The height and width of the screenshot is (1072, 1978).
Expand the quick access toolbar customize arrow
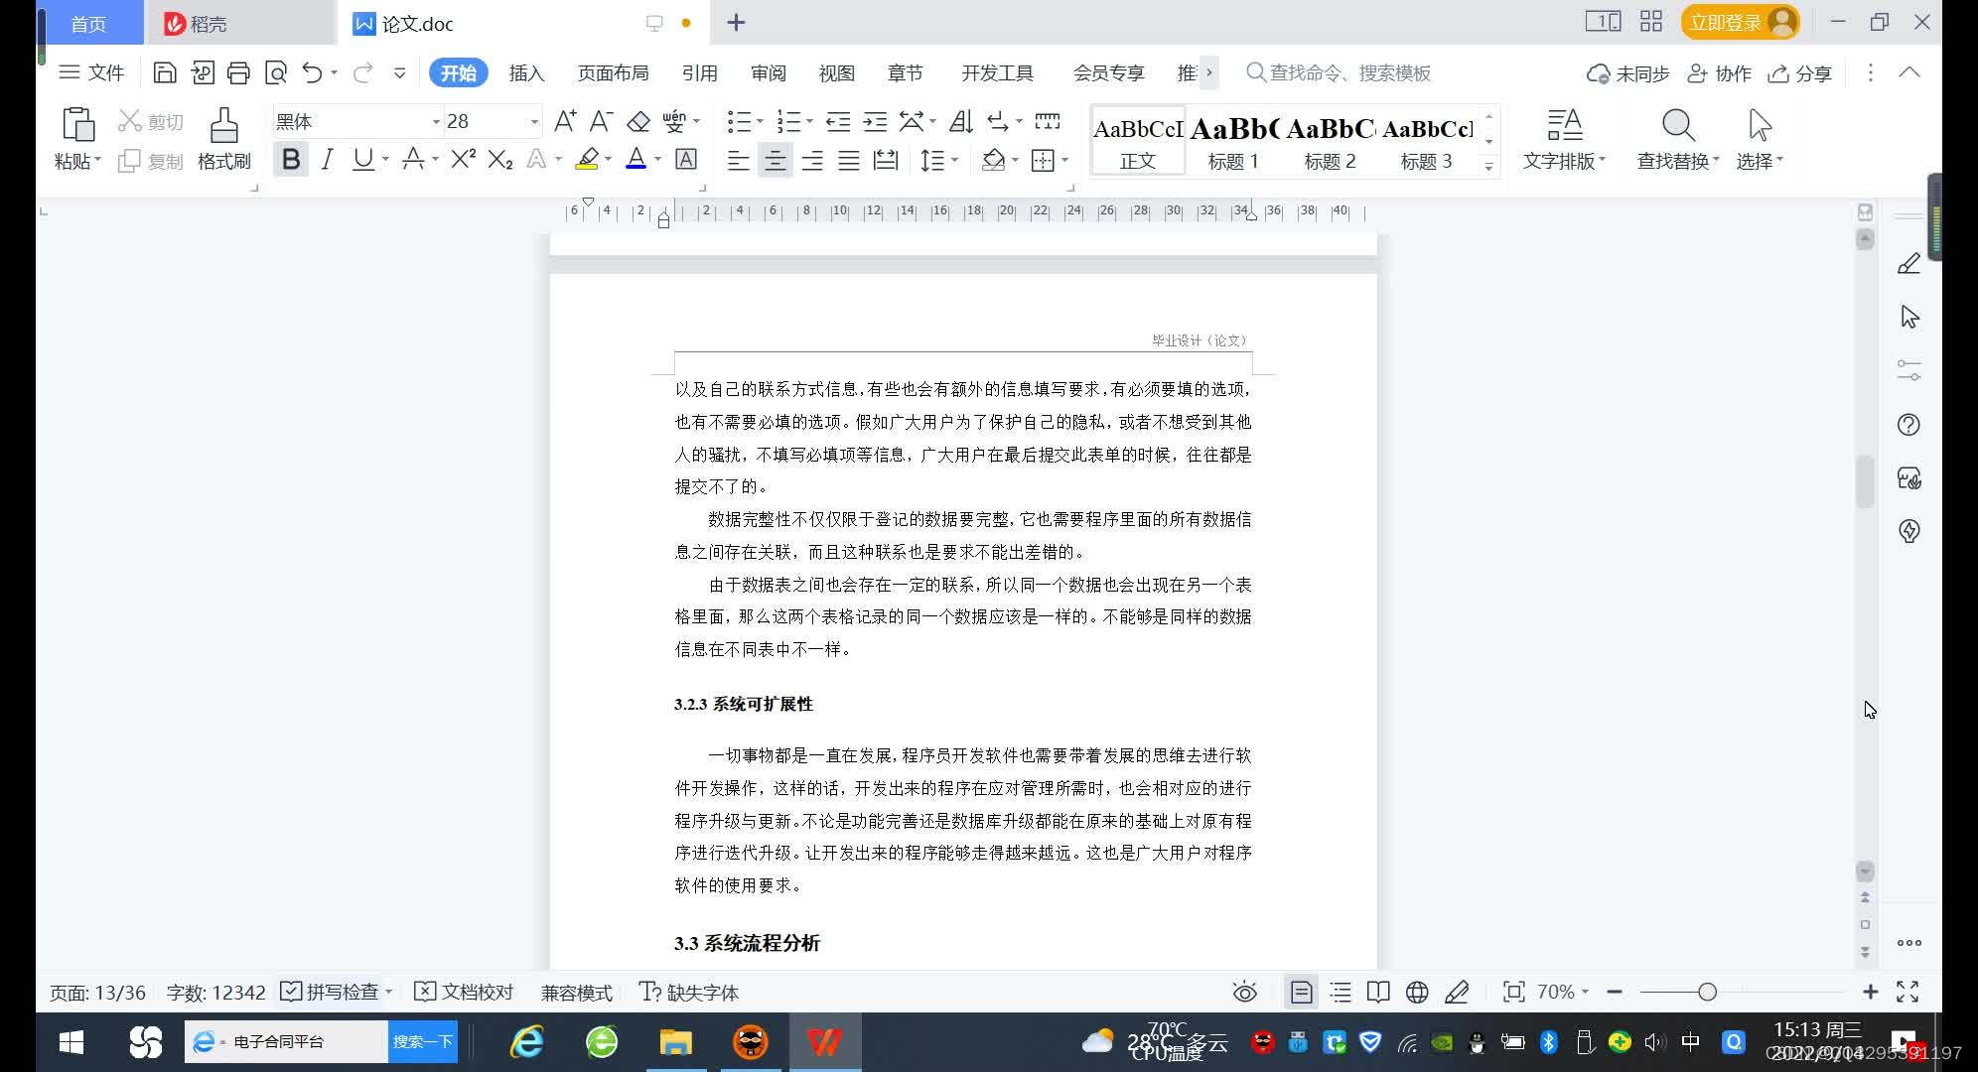(x=399, y=72)
